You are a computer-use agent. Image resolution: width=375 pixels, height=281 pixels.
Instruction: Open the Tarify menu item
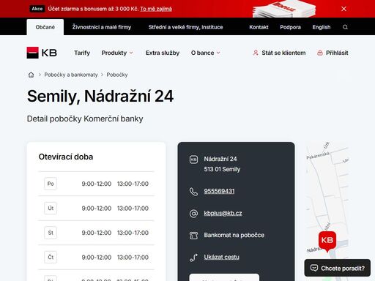(x=82, y=53)
